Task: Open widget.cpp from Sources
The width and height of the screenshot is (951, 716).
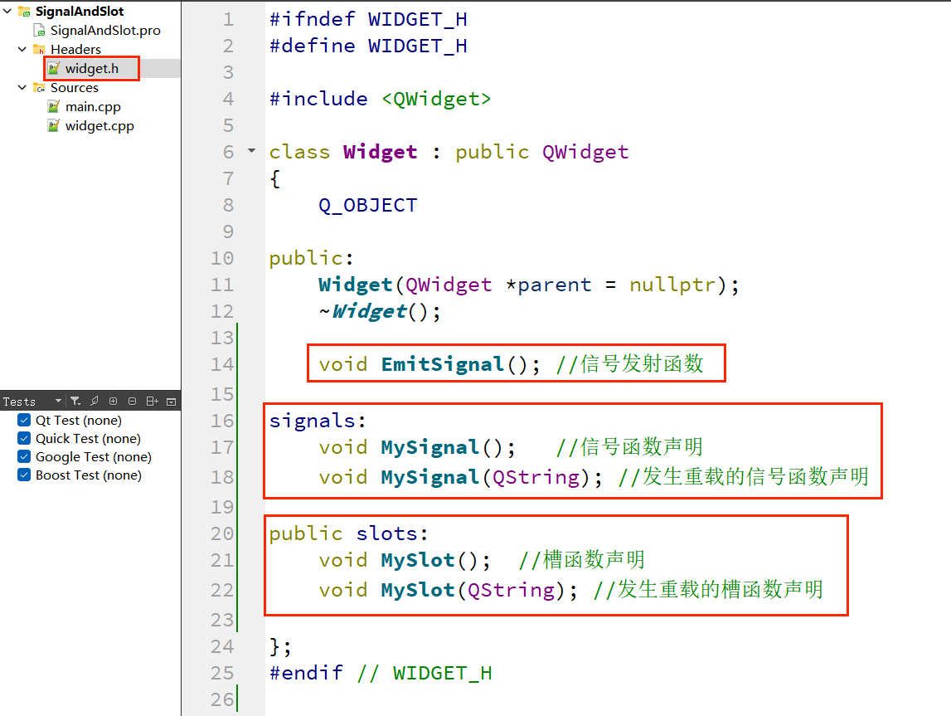Action: pyautogui.click(x=99, y=125)
